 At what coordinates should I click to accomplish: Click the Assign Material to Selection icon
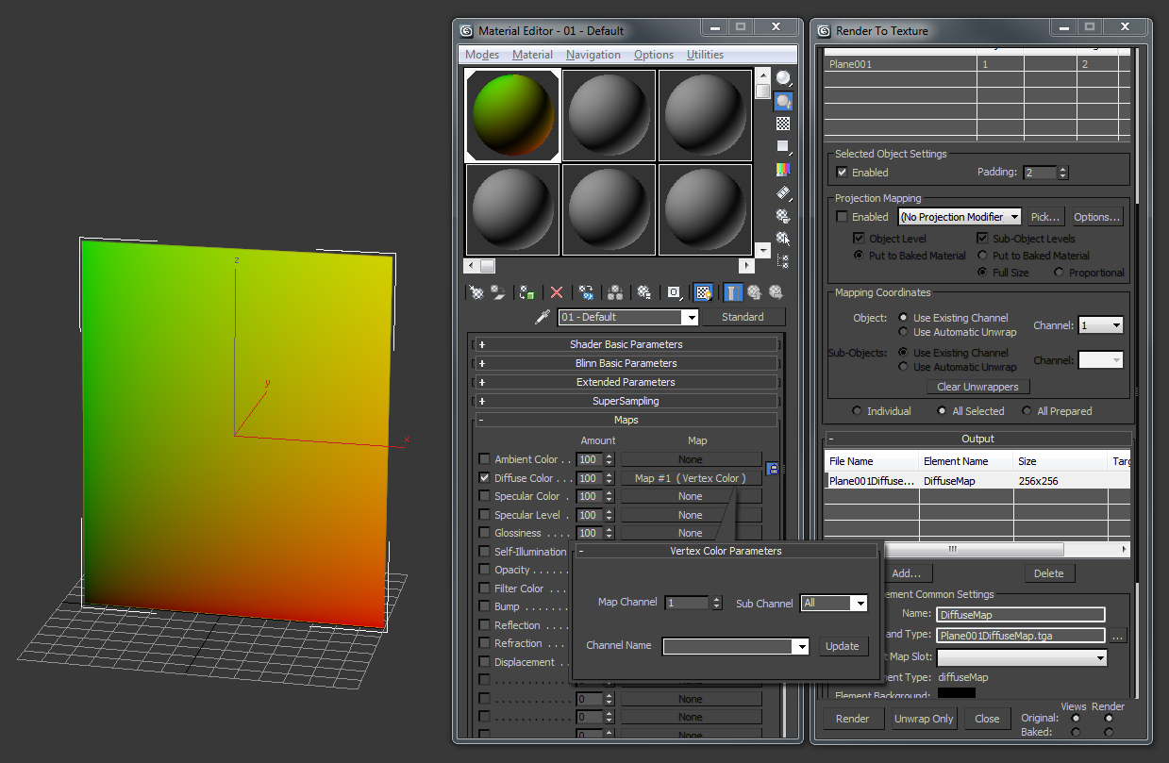526,292
